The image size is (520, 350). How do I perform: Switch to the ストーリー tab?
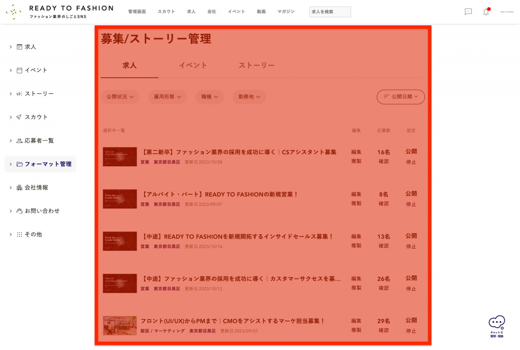click(x=256, y=65)
